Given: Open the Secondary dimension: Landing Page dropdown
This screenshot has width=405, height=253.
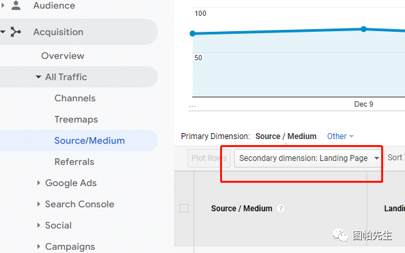Looking at the screenshot, I should click(309, 158).
